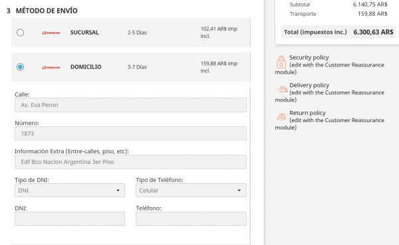Select the DOMICILIO shipping radio button
The image size is (399, 245).
[21, 67]
